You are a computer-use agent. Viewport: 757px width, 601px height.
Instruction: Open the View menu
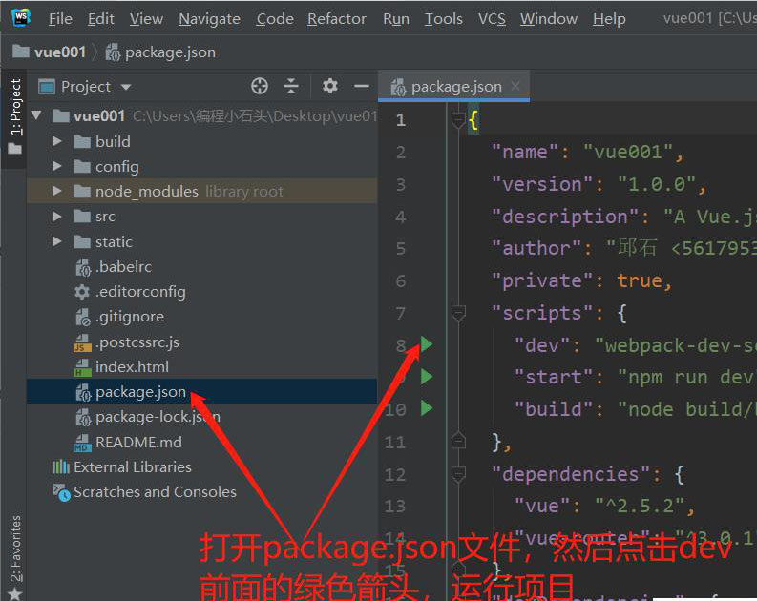pyautogui.click(x=146, y=19)
